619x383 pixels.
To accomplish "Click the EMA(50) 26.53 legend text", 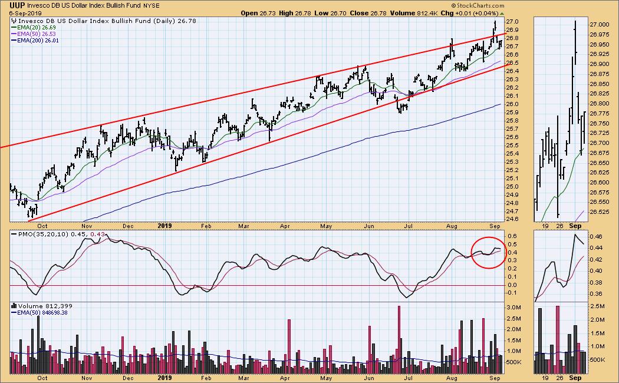I will pyautogui.click(x=37, y=34).
